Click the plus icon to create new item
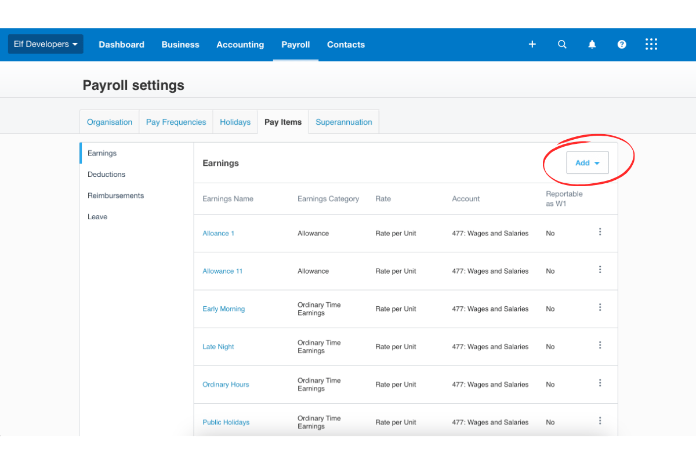Viewport: 696px width, 464px height. tap(532, 44)
